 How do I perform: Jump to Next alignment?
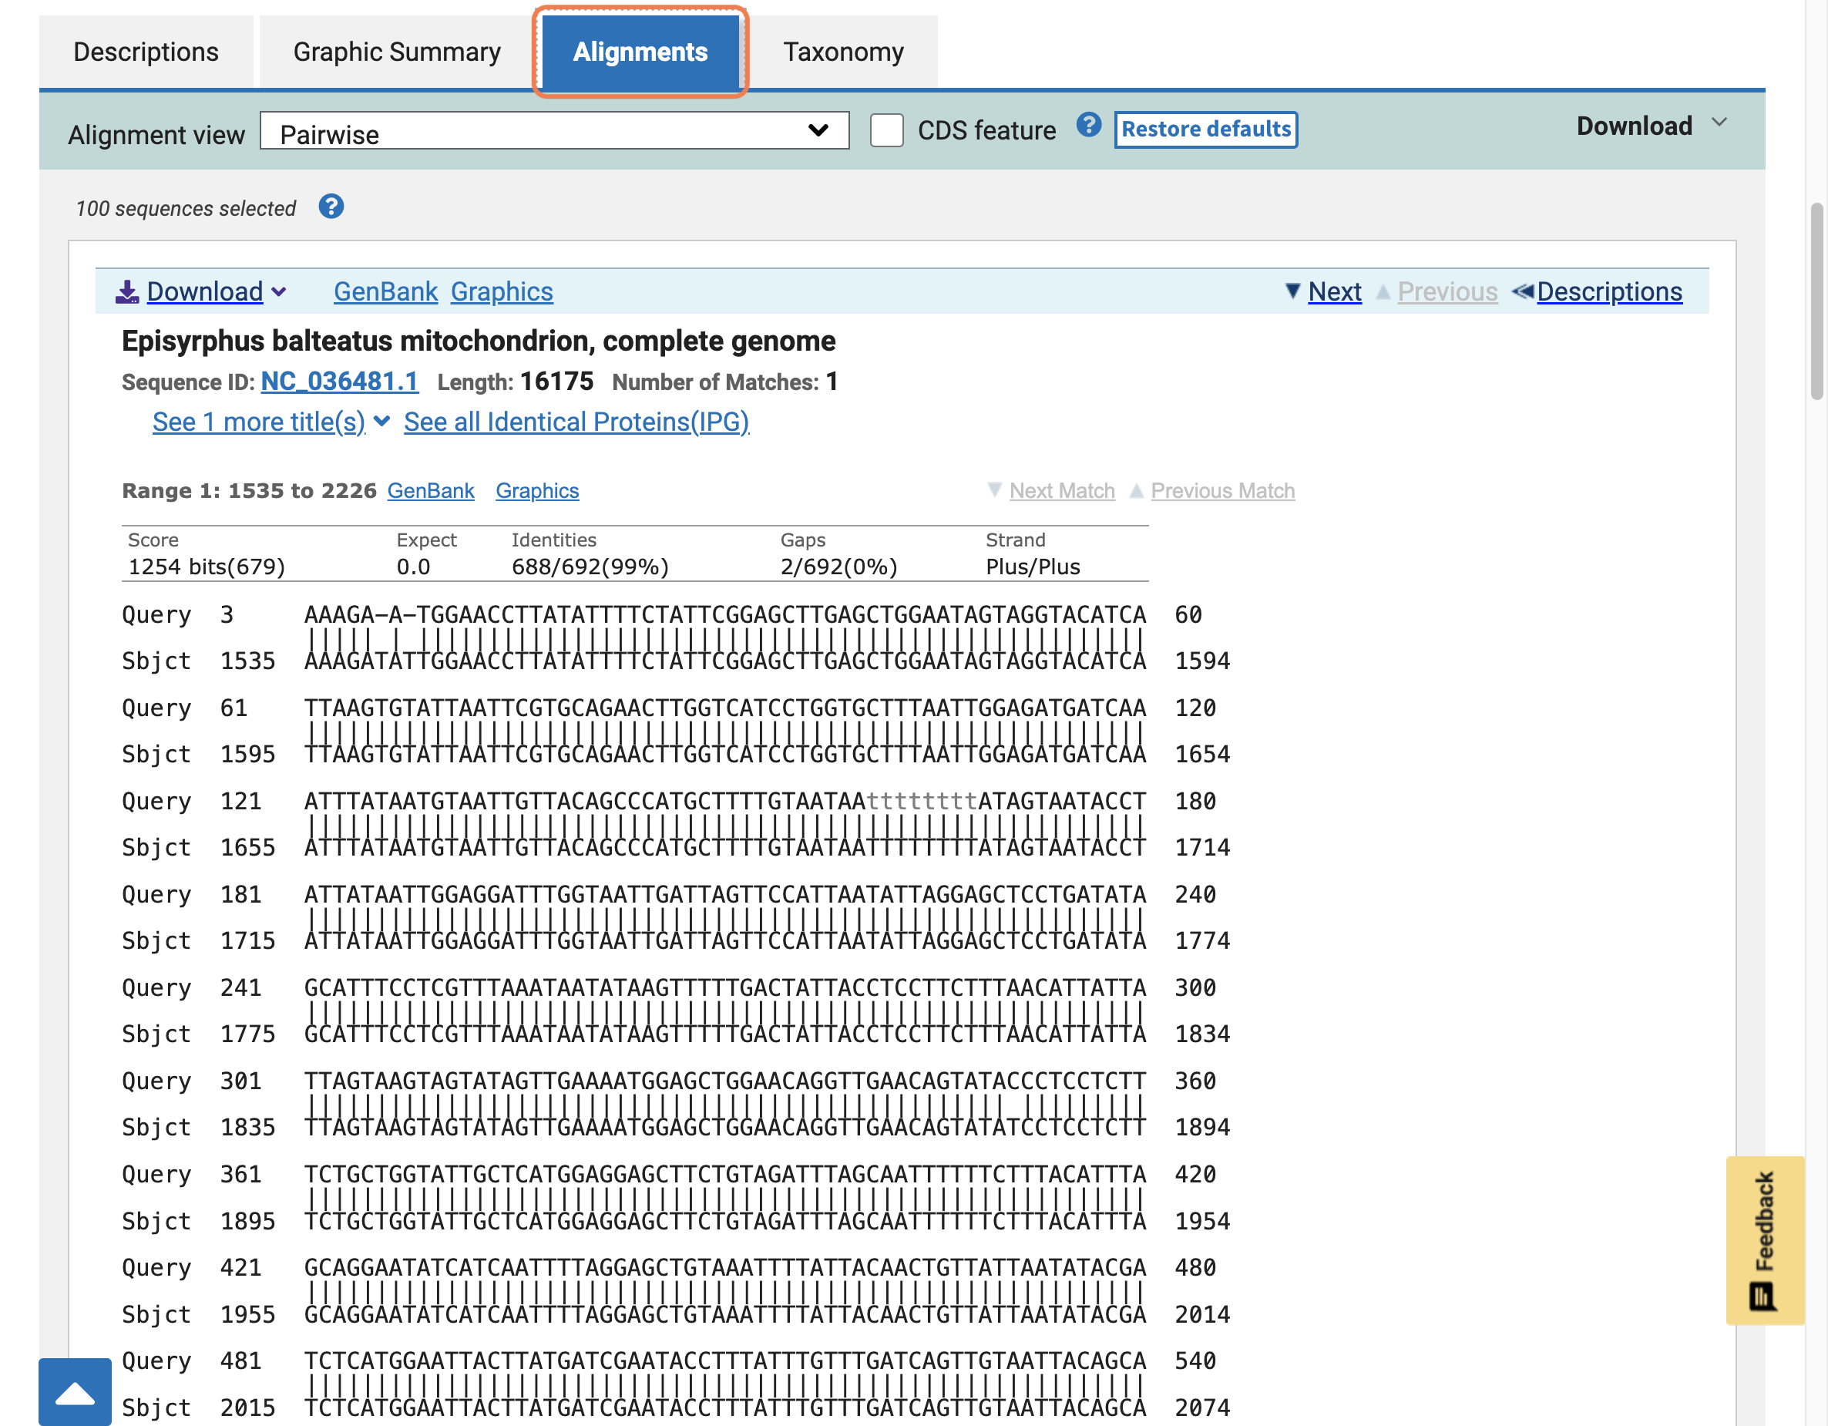1334,291
